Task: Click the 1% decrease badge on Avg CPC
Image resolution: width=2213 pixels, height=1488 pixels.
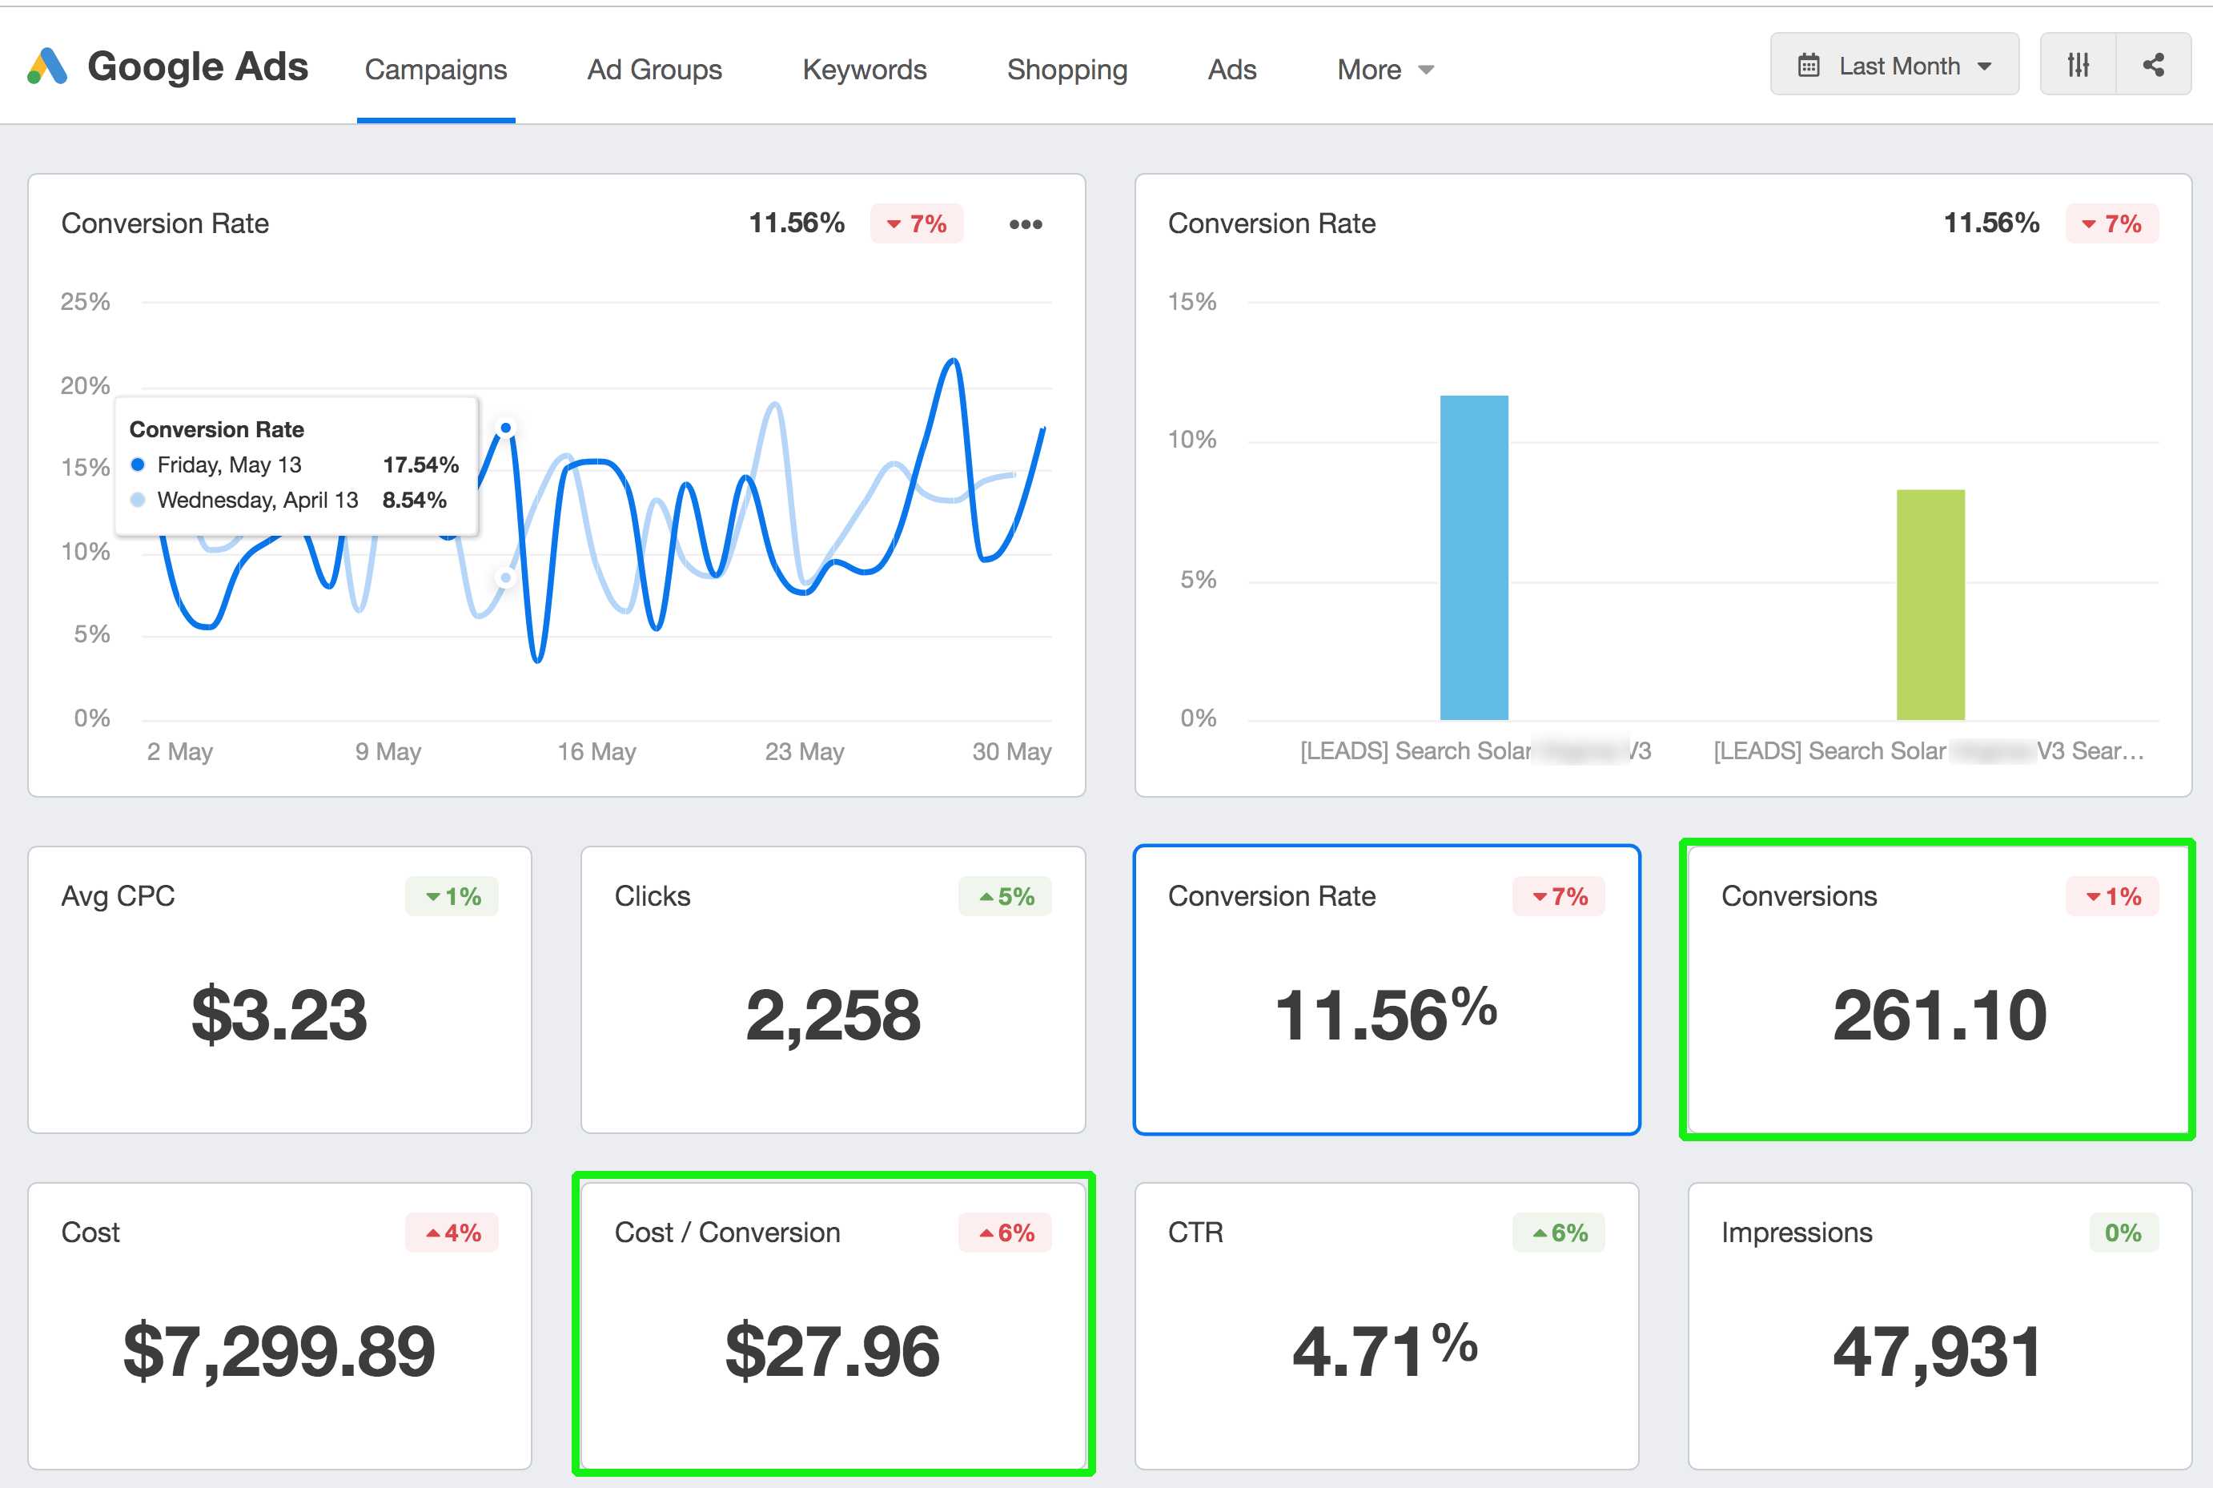Action: coord(452,897)
